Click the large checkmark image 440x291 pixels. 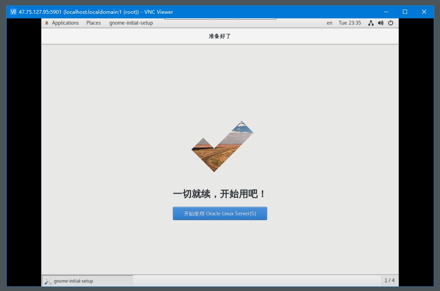(x=222, y=146)
